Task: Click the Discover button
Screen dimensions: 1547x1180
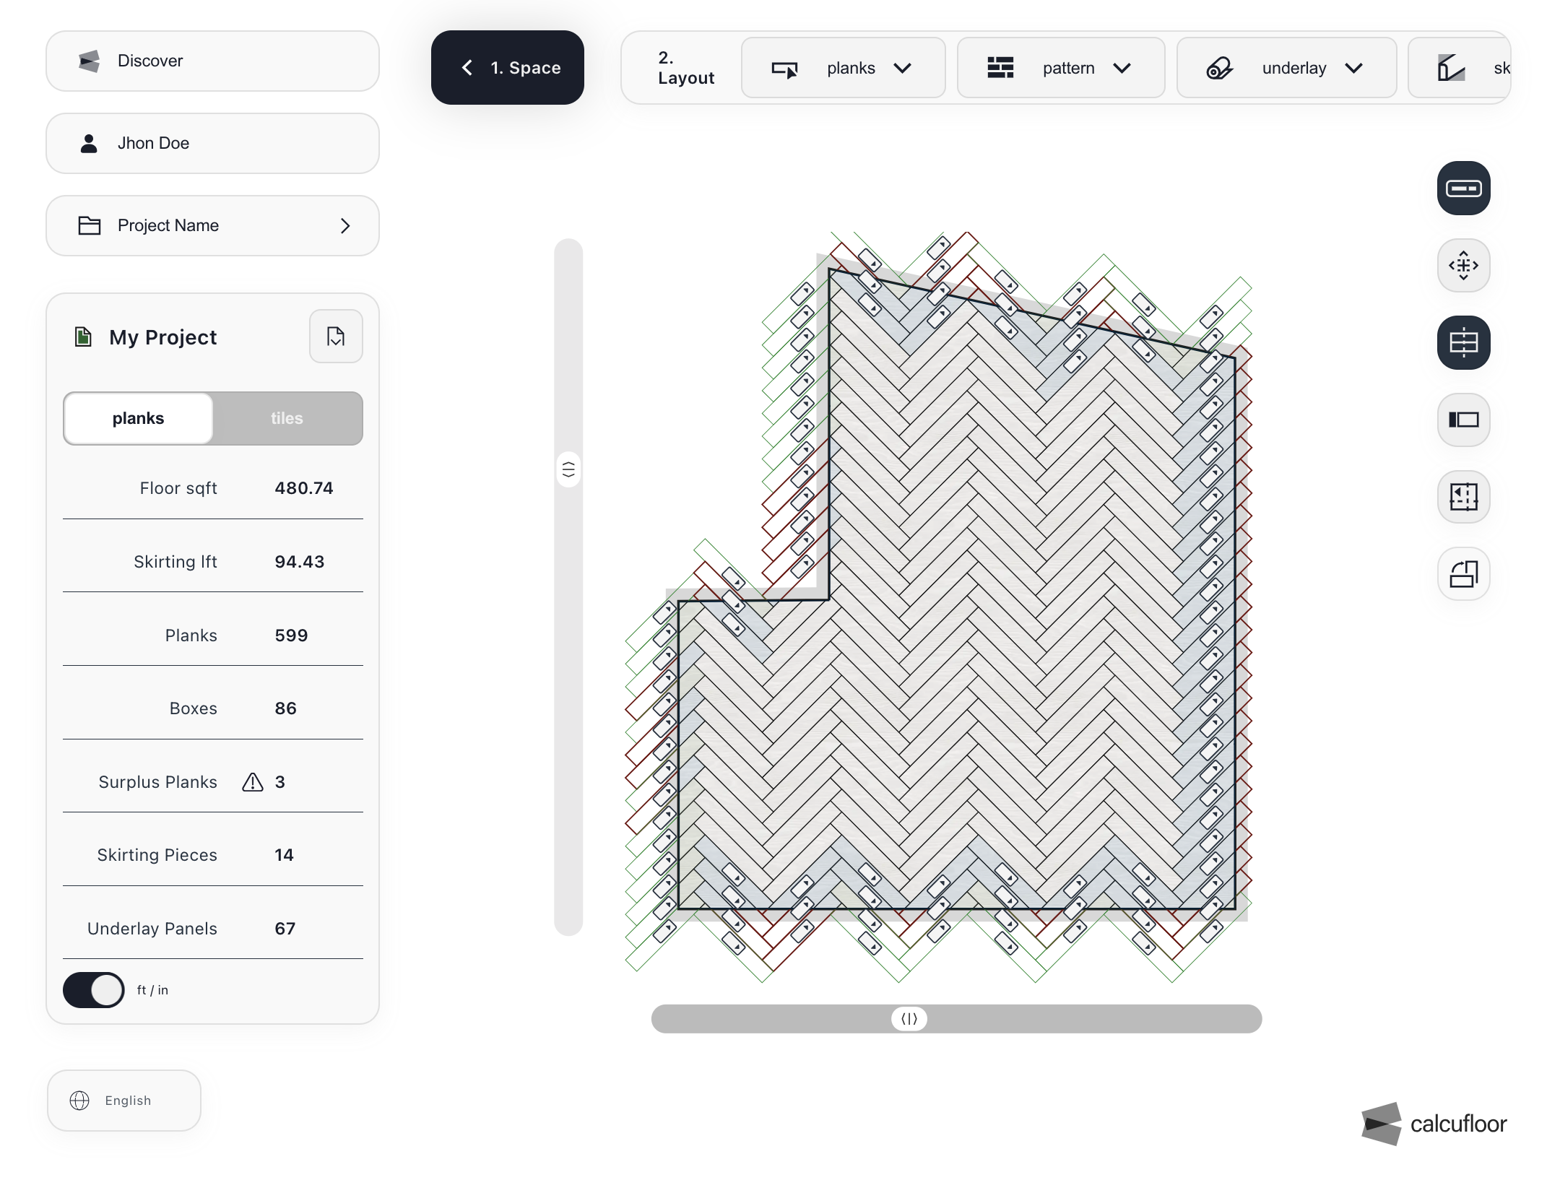Action: pyautogui.click(x=212, y=61)
